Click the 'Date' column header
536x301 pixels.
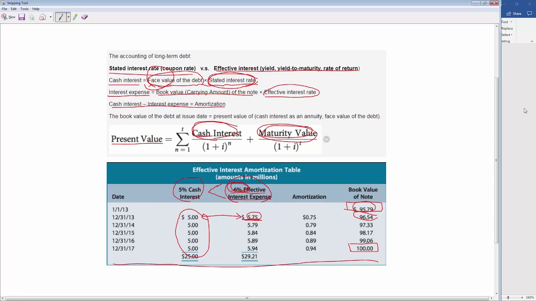tap(118, 197)
